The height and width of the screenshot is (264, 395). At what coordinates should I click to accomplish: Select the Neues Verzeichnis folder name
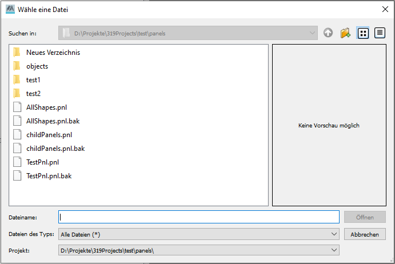coord(53,53)
